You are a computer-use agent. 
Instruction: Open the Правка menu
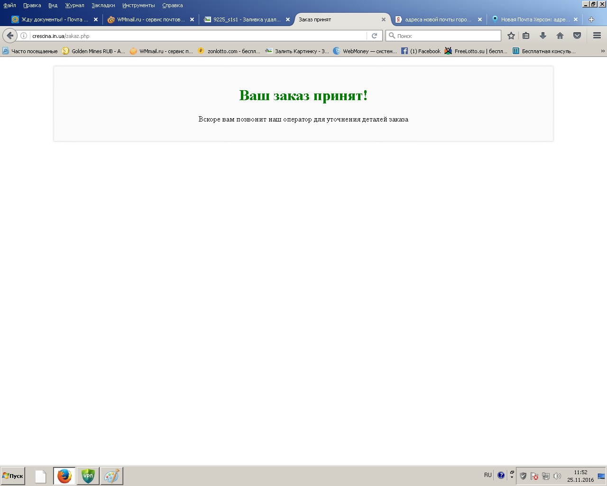click(x=32, y=5)
